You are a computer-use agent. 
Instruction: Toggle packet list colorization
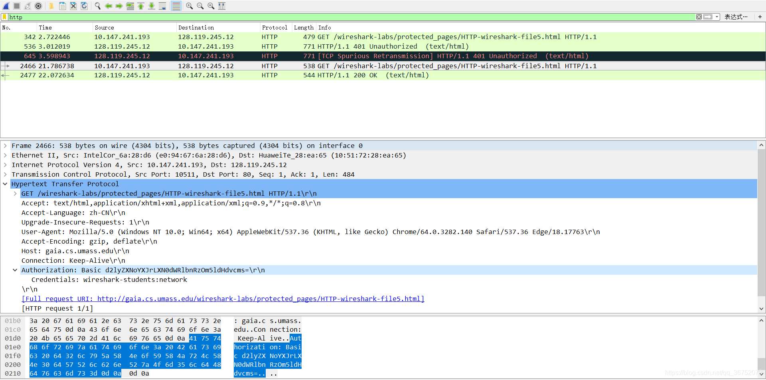pos(176,6)
